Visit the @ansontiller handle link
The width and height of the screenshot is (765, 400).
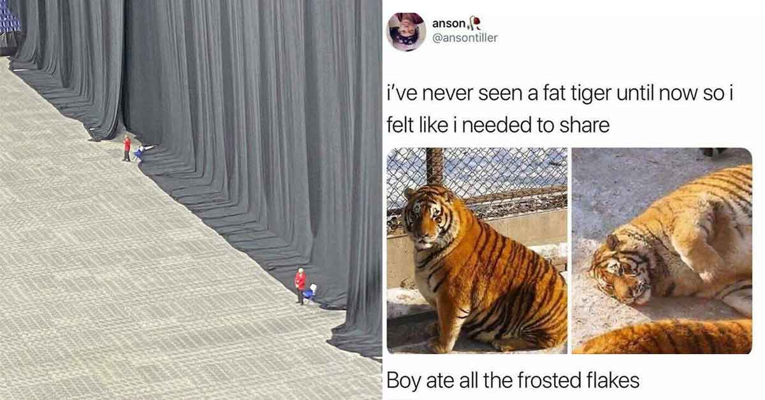(465, 38)
